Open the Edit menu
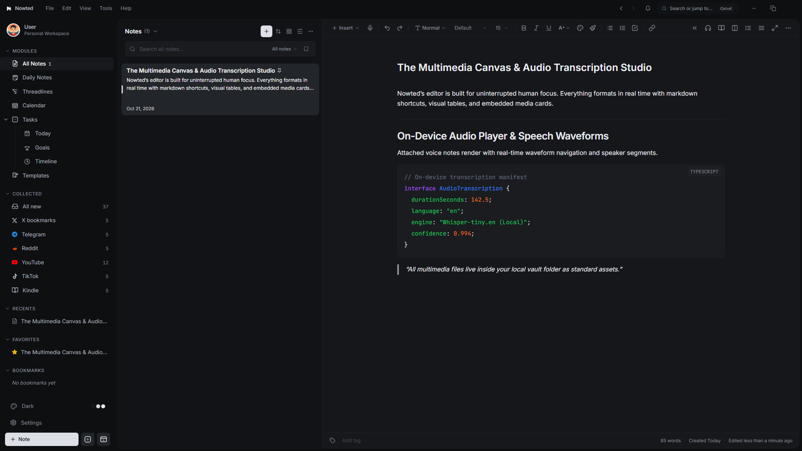Screen dimensions: 802x451 pos(67,8)
